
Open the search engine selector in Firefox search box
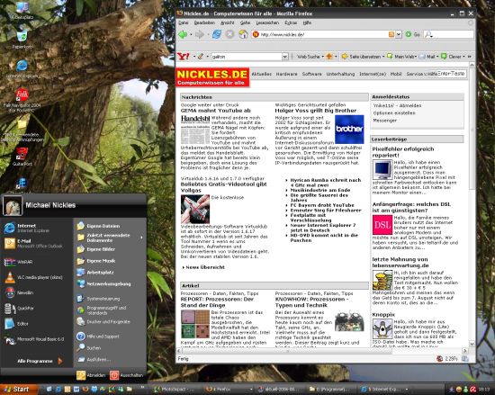pyautogui.click(x=428, y=34)
